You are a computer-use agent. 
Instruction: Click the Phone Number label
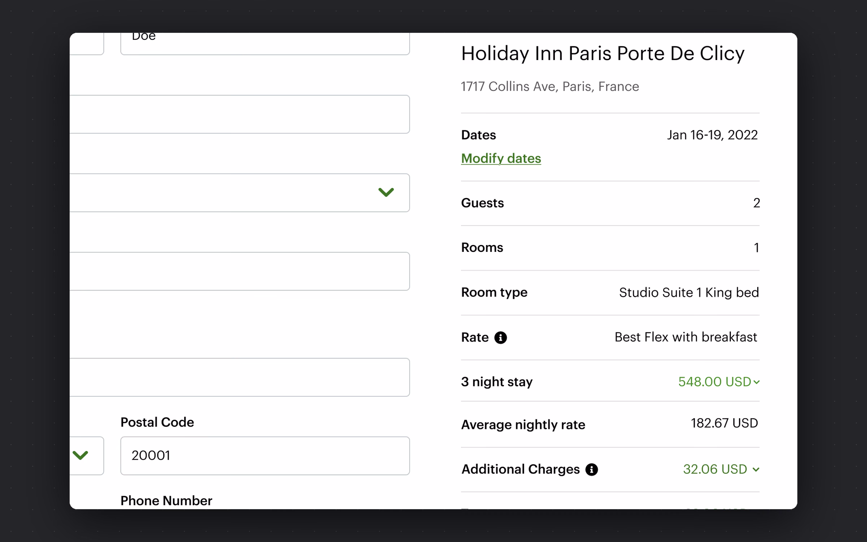tap(166, 500)
